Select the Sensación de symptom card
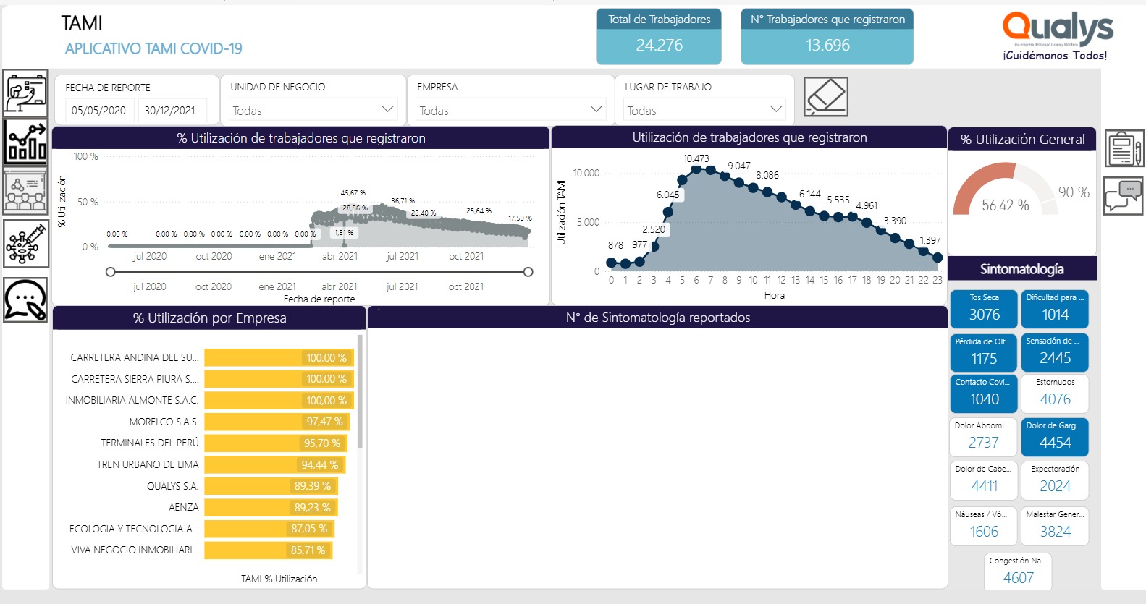Image resolution: width=1146 pixels, height=604 pixels. click(x=1055, y=352)
